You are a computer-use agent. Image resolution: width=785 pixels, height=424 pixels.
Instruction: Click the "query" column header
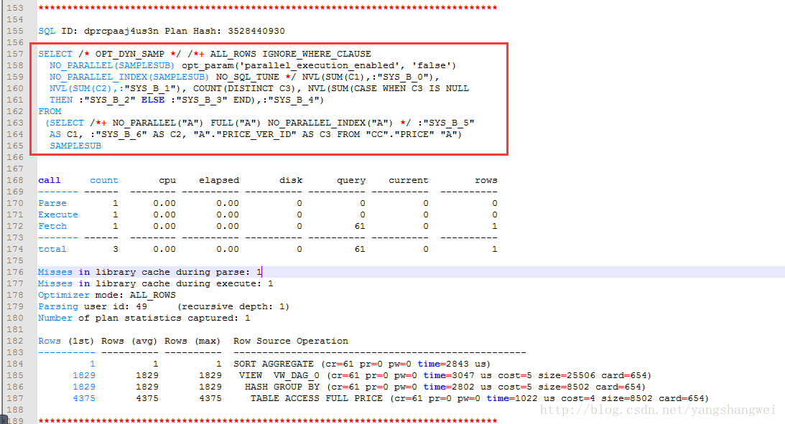[x=351, y=181]
